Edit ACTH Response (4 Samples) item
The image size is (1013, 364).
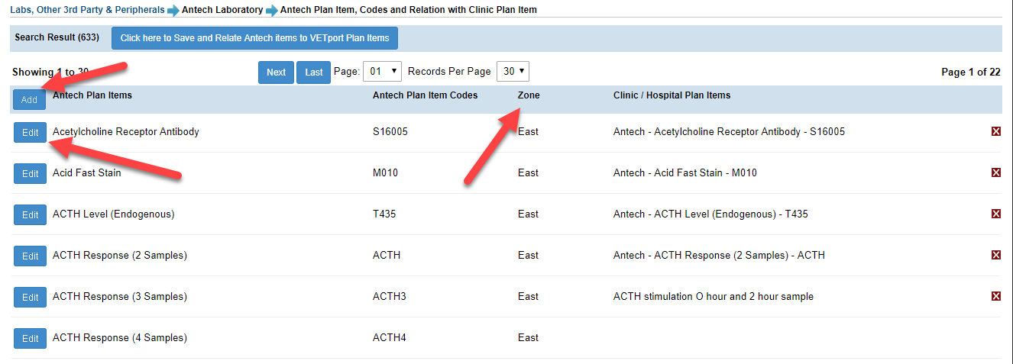click(x=30, y=338)
